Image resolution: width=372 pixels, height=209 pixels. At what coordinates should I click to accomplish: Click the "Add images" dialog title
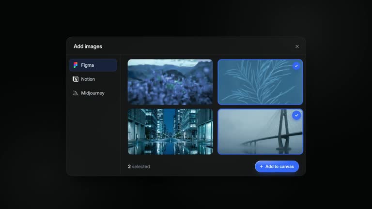88,46
